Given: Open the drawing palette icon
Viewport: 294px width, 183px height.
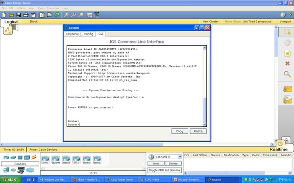Looking at the screenshot, I should point(90,15).
